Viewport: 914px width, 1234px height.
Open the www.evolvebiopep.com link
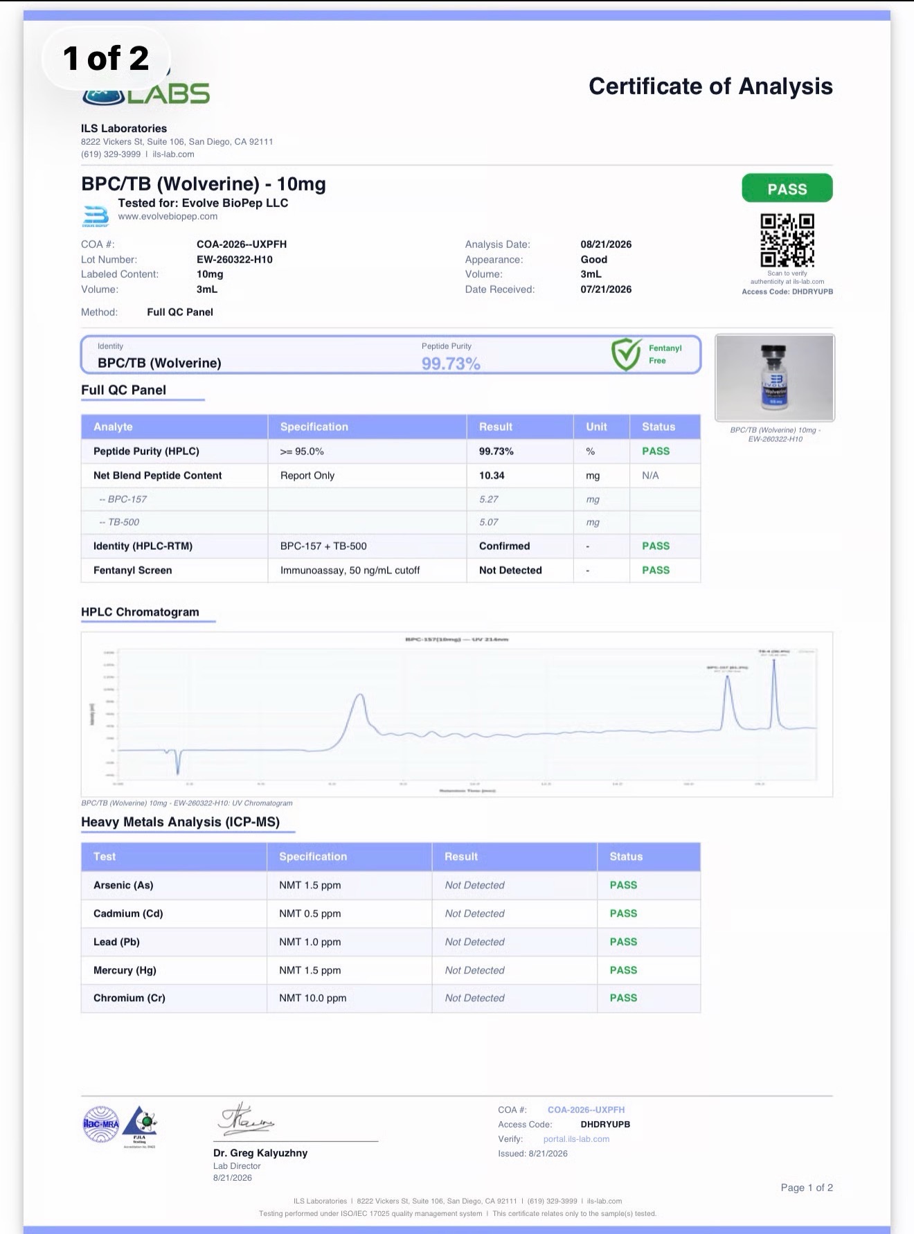point(168,216)
